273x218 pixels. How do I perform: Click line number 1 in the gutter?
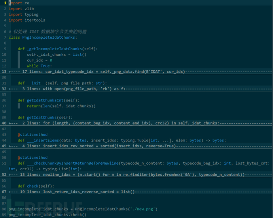(5, 3)
